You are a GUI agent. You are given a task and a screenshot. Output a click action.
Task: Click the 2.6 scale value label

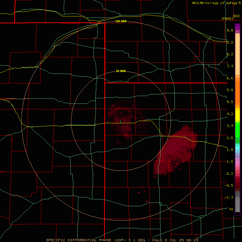pyautogui.click(x=230, y=138)
